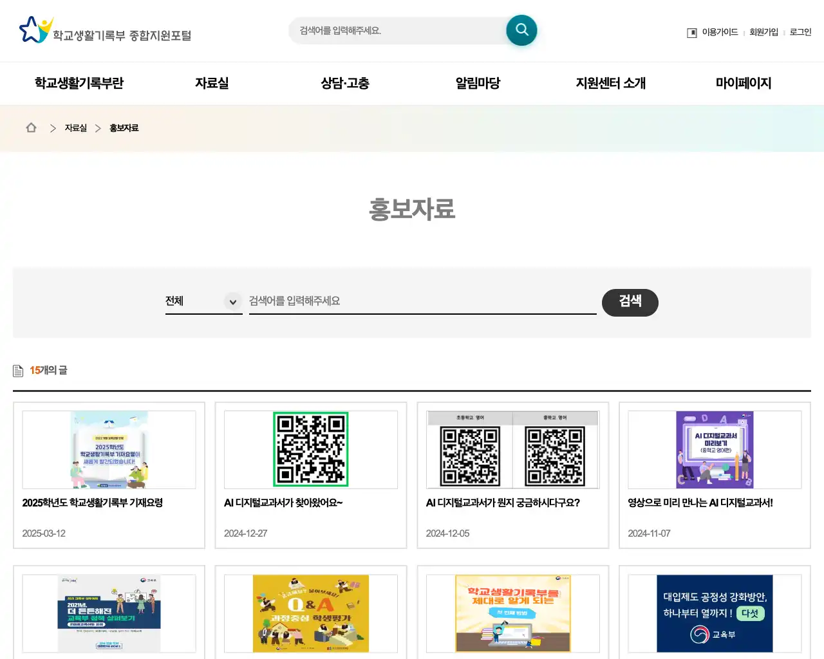Click the dark 검색 button

click(630, 302)
